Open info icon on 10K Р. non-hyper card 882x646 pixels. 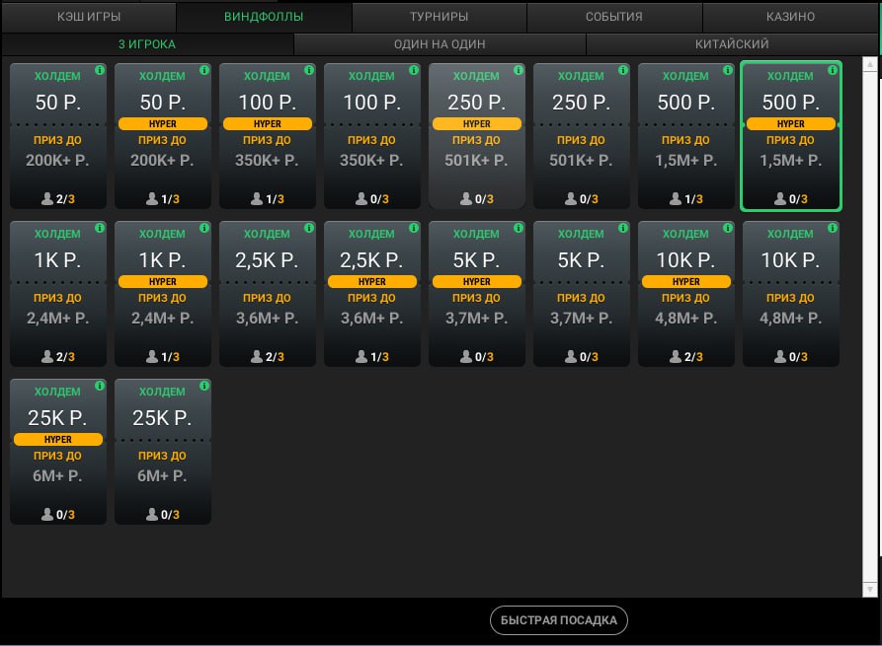click(833, 228)
